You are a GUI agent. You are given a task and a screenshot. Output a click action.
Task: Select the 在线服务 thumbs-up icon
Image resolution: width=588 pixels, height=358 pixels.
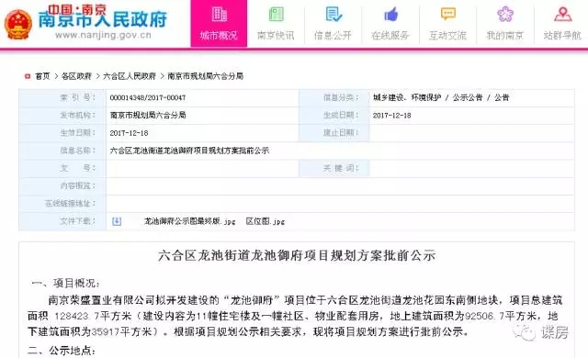coord(390,15)
